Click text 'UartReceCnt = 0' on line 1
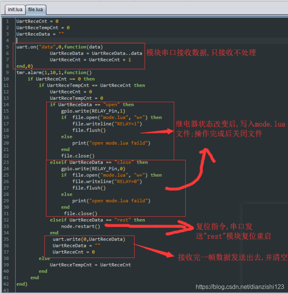 point(37,21)
